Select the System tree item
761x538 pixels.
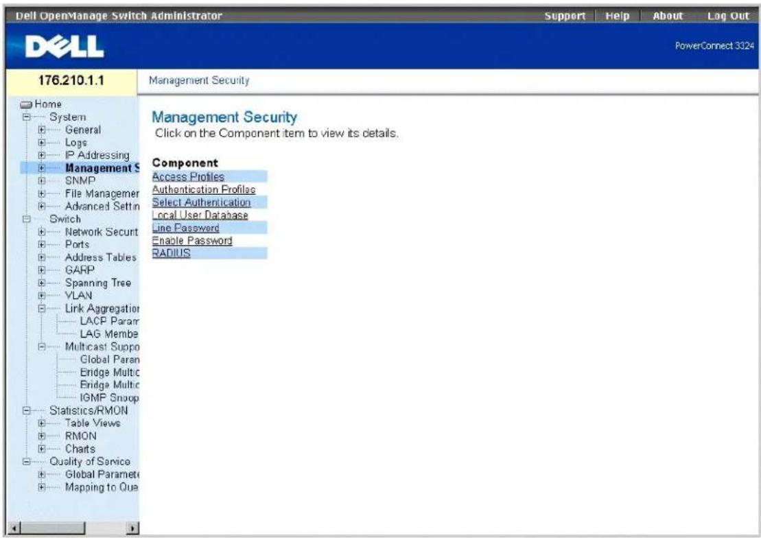pyautogui.click(x=67, y=117)
